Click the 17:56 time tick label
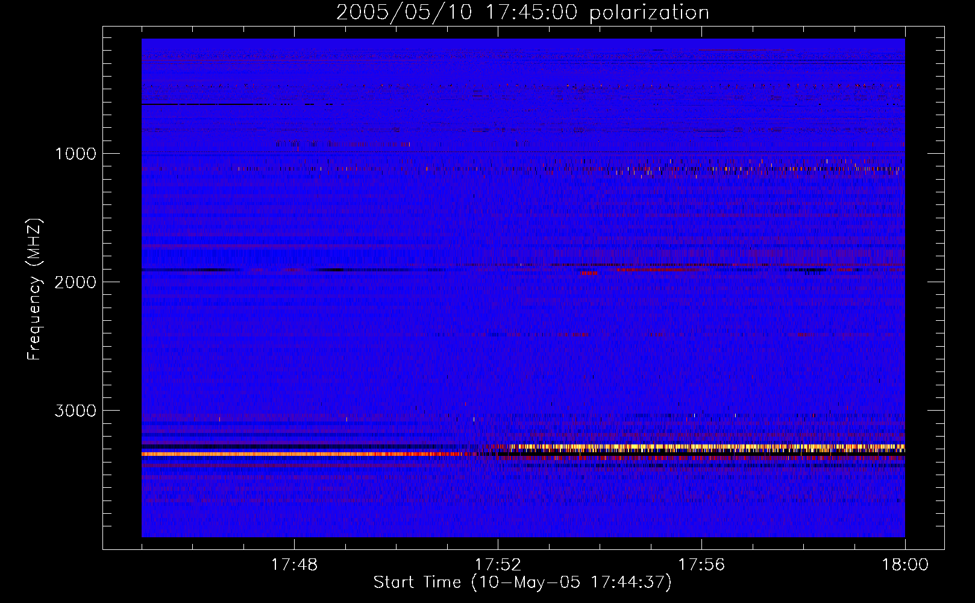This screenshot has width=975, height=603. [x=701, y=565]
